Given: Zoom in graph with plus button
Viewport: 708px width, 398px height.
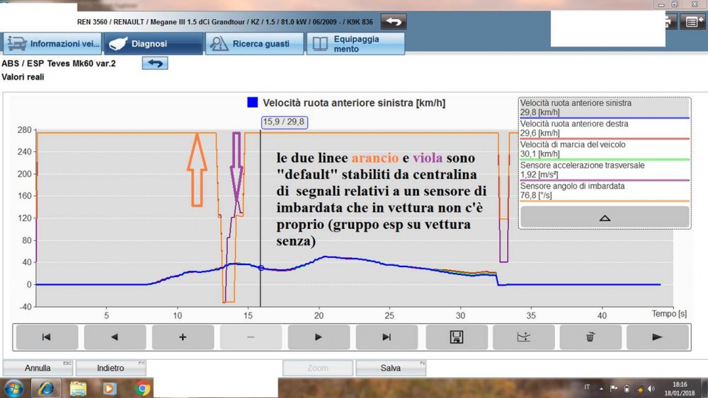Looking at the screenshot, I should click(x=183, y=337).
